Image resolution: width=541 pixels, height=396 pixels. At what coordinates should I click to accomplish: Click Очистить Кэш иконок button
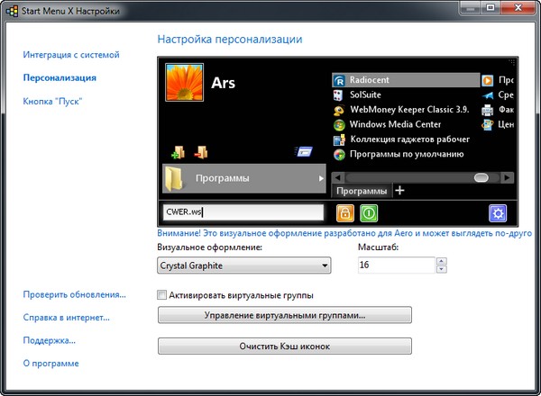[285, 346]
